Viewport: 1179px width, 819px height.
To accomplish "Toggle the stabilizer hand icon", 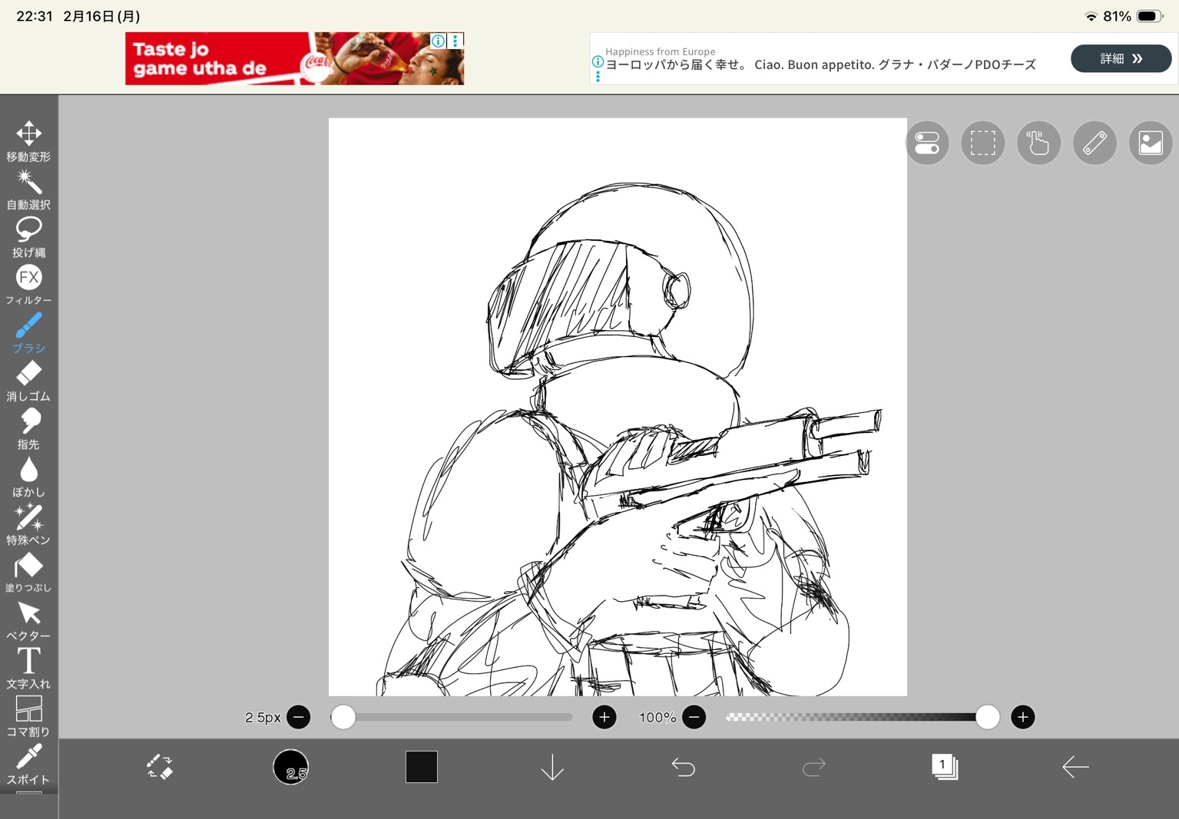I will (1038, 143).
